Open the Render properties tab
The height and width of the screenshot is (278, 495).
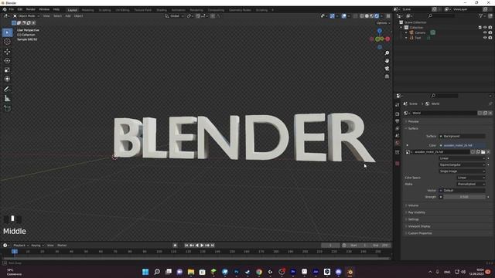point(398,114)
